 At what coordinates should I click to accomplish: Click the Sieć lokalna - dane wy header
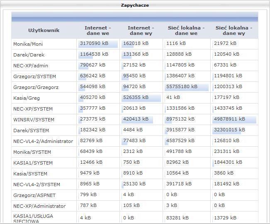[234, 30]
